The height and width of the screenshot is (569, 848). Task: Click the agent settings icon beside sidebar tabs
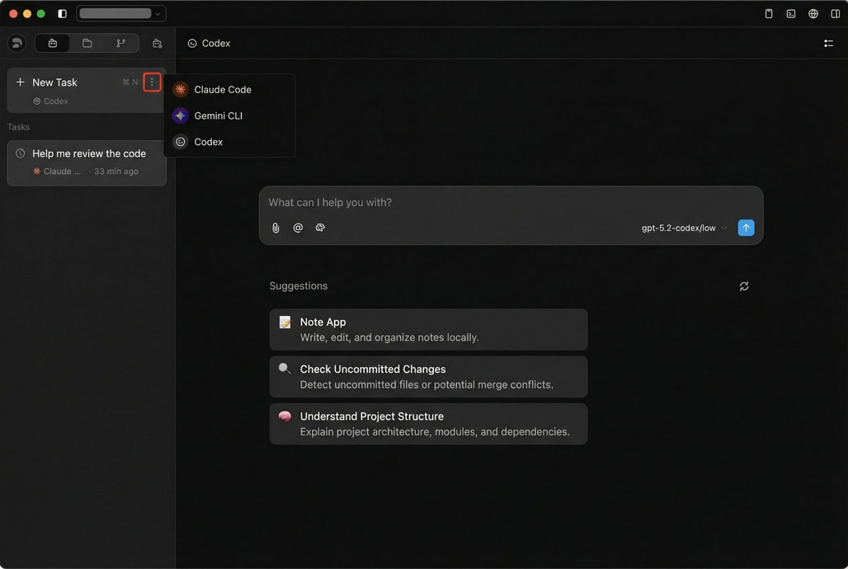point(157,44)
